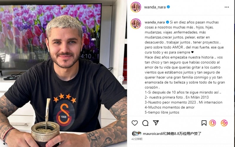Download media with the pink download icon
The width and height of the screenshot is (235, 147).
pyautogui.click(x=212, y=123)
